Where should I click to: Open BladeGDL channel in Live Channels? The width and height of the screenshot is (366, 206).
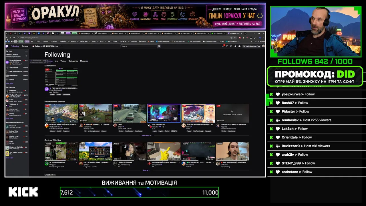17,91
